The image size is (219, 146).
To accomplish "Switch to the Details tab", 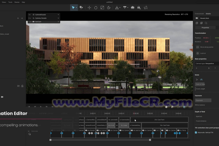I will point(208,14).
